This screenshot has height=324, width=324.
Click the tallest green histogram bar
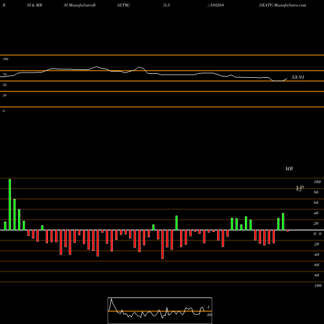[10, 204]
